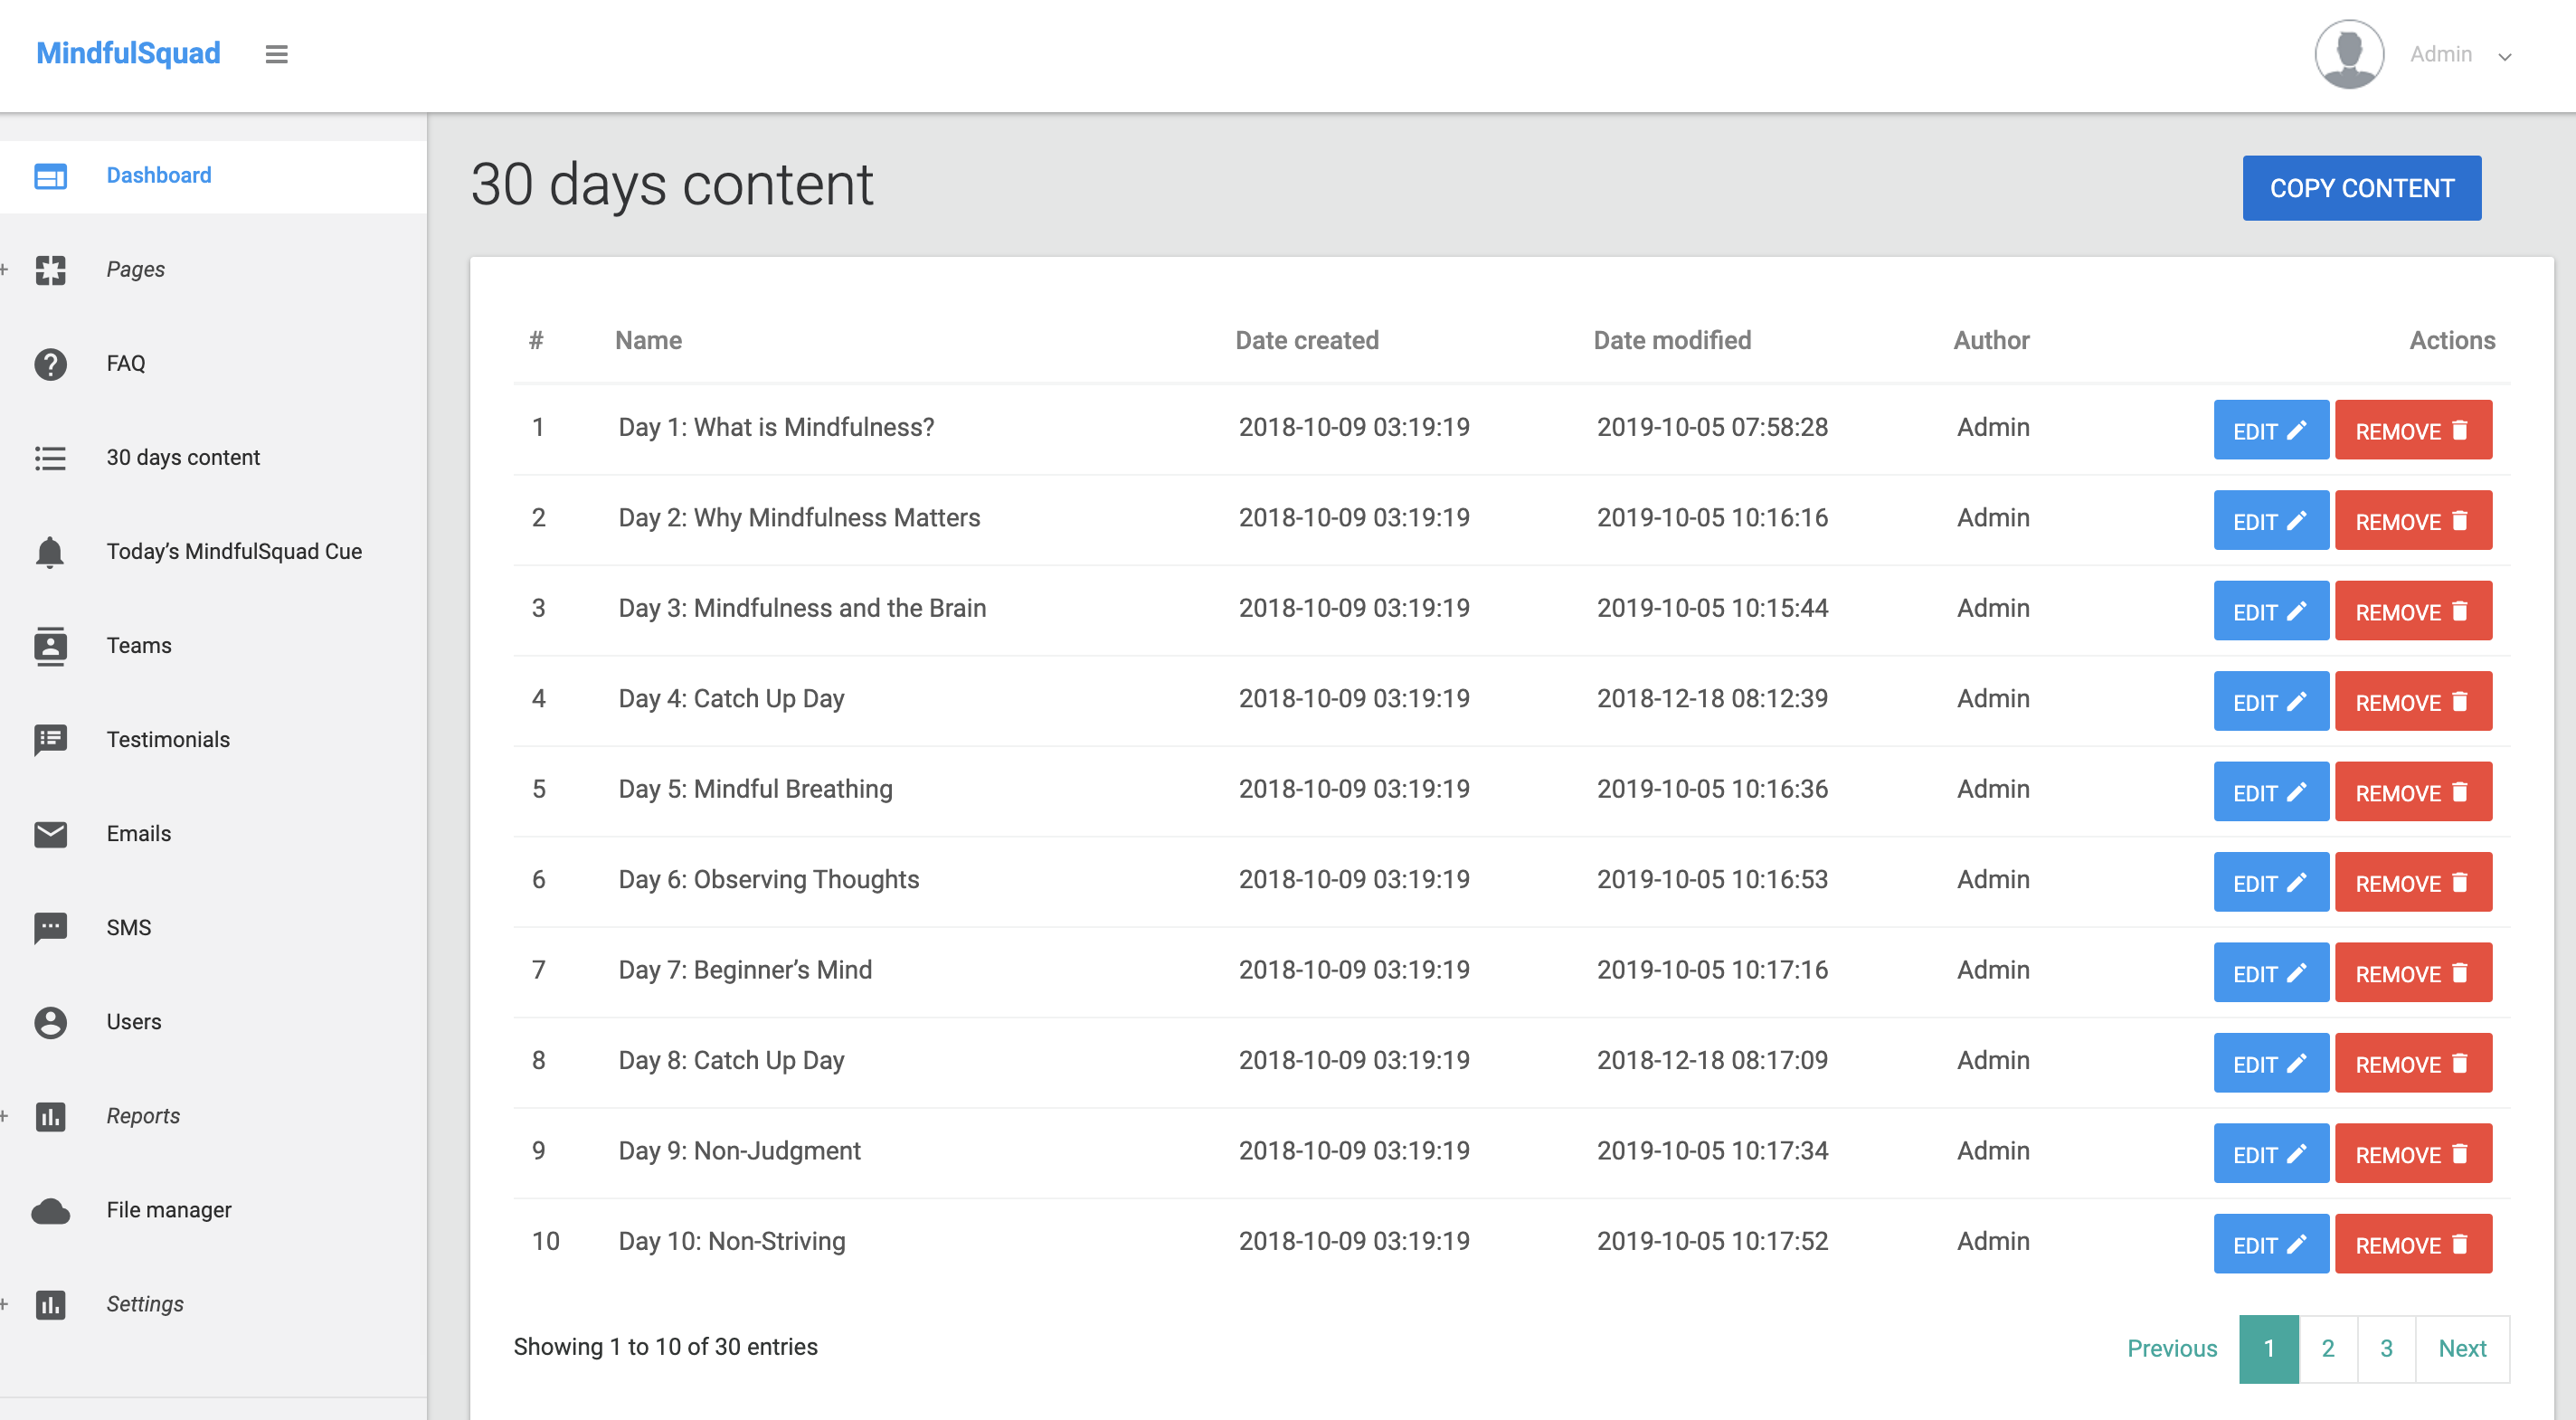Click the Teams contact icon
The width and height of the screenshot is (2576, 1420).
click(50, 646)
